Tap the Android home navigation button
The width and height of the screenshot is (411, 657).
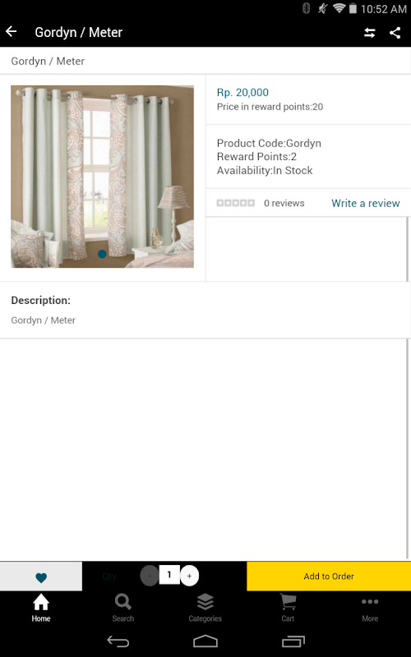click(x=205, y=641)
